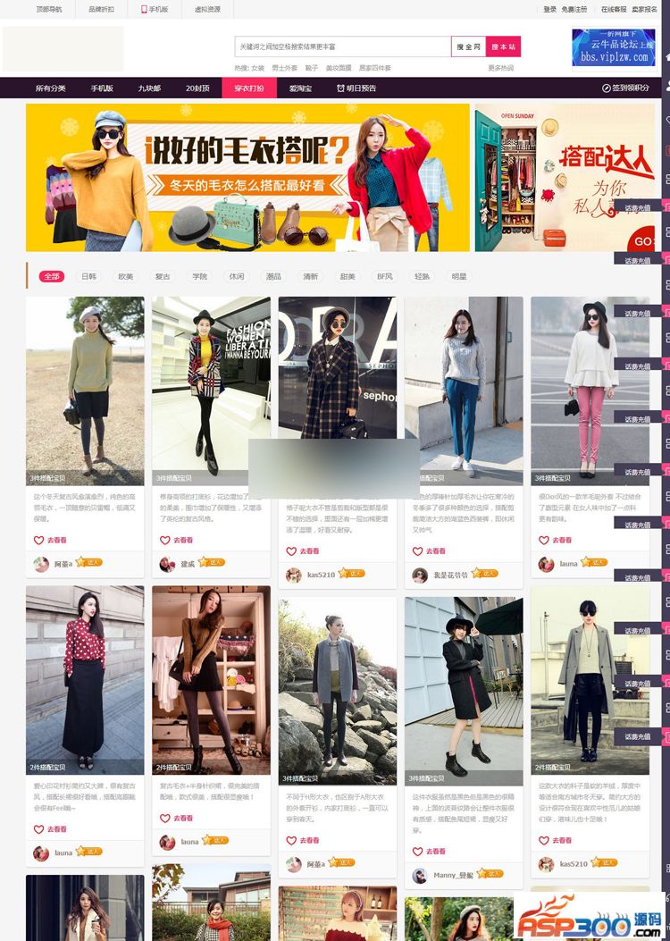Open the 顶部导航 top menu
Viewport: 670px width, 941px height.
(x=49, y=10)
